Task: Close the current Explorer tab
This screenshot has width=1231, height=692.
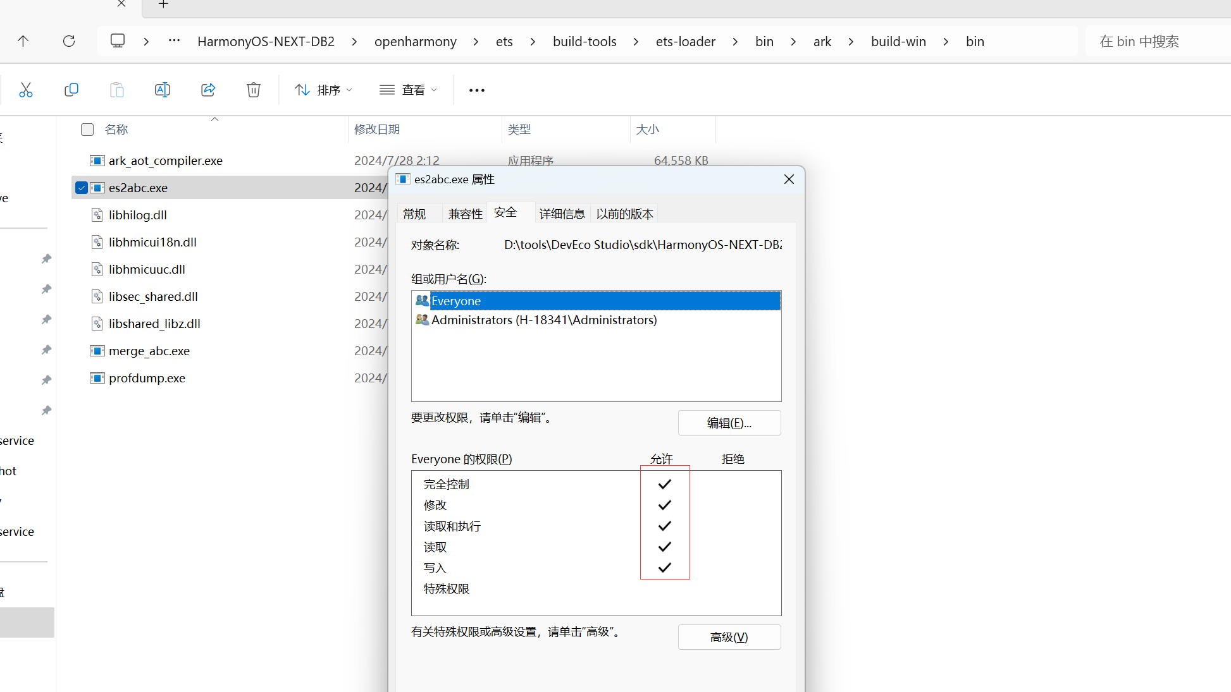Action: tap(121, 4)
